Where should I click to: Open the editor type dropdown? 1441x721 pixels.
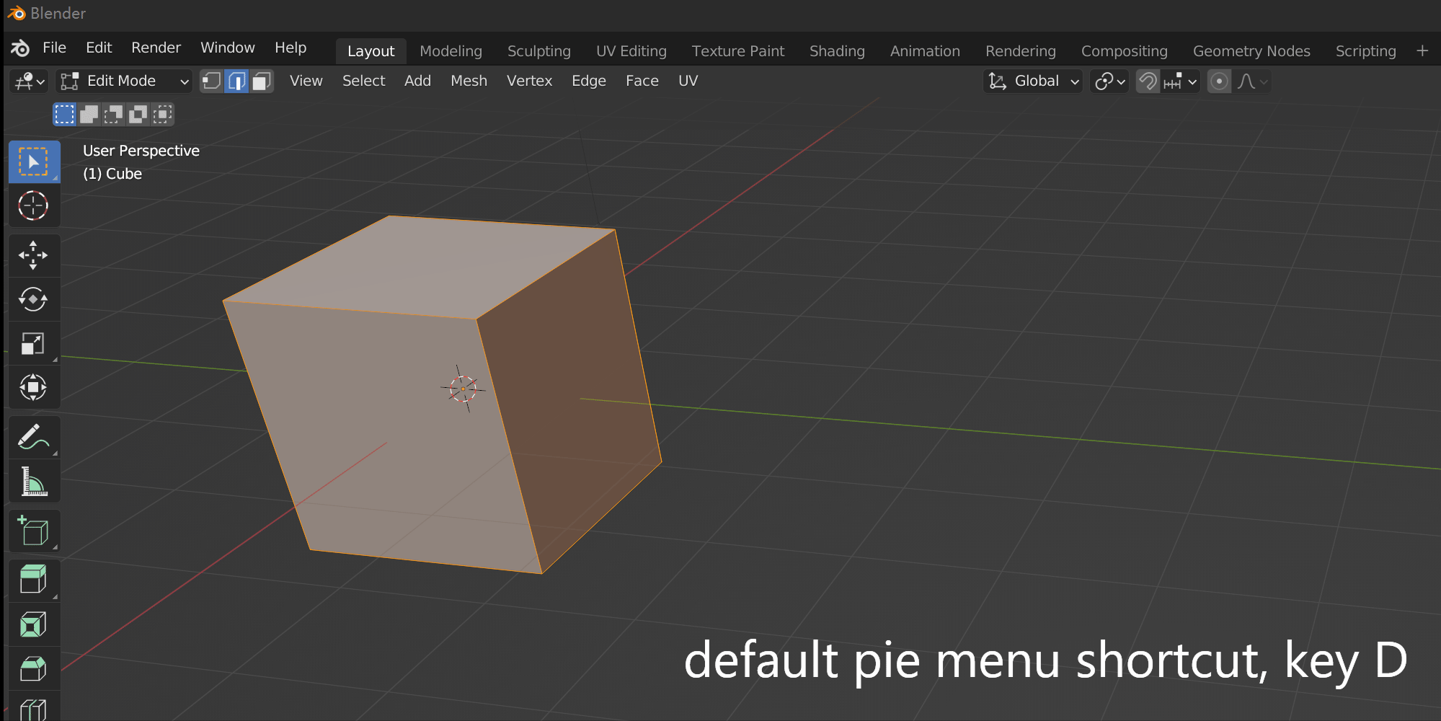click(x=30, y=81)
